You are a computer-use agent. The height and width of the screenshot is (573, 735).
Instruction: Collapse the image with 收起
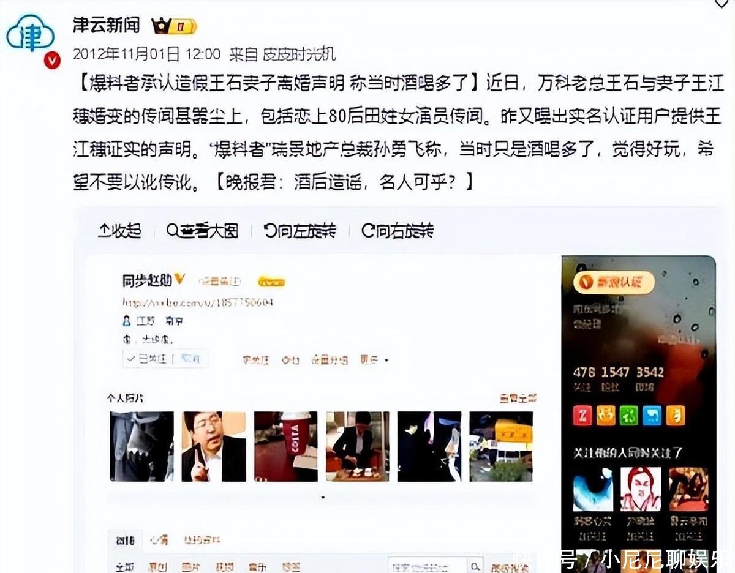tap(119, 231)
